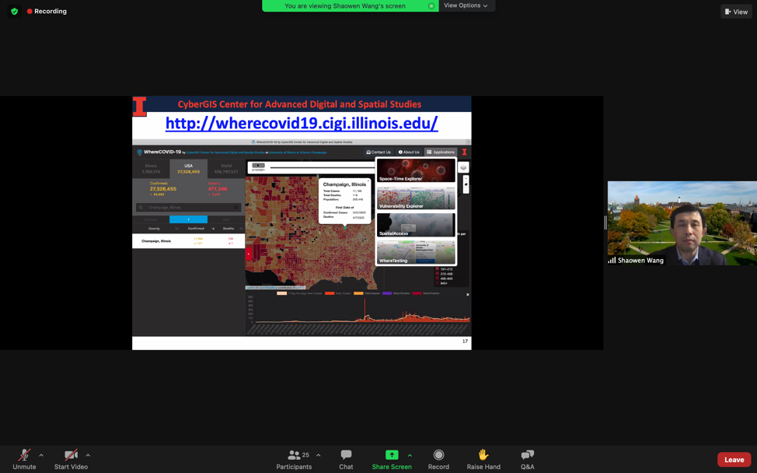Image resolution: width=757 pixels, height=473 pixels.
Task: Open the Chat panel
Action: (x=346, y=459)
